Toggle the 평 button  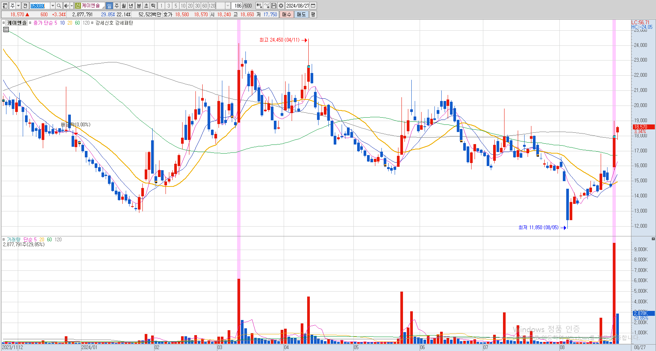tap(313, 14)
